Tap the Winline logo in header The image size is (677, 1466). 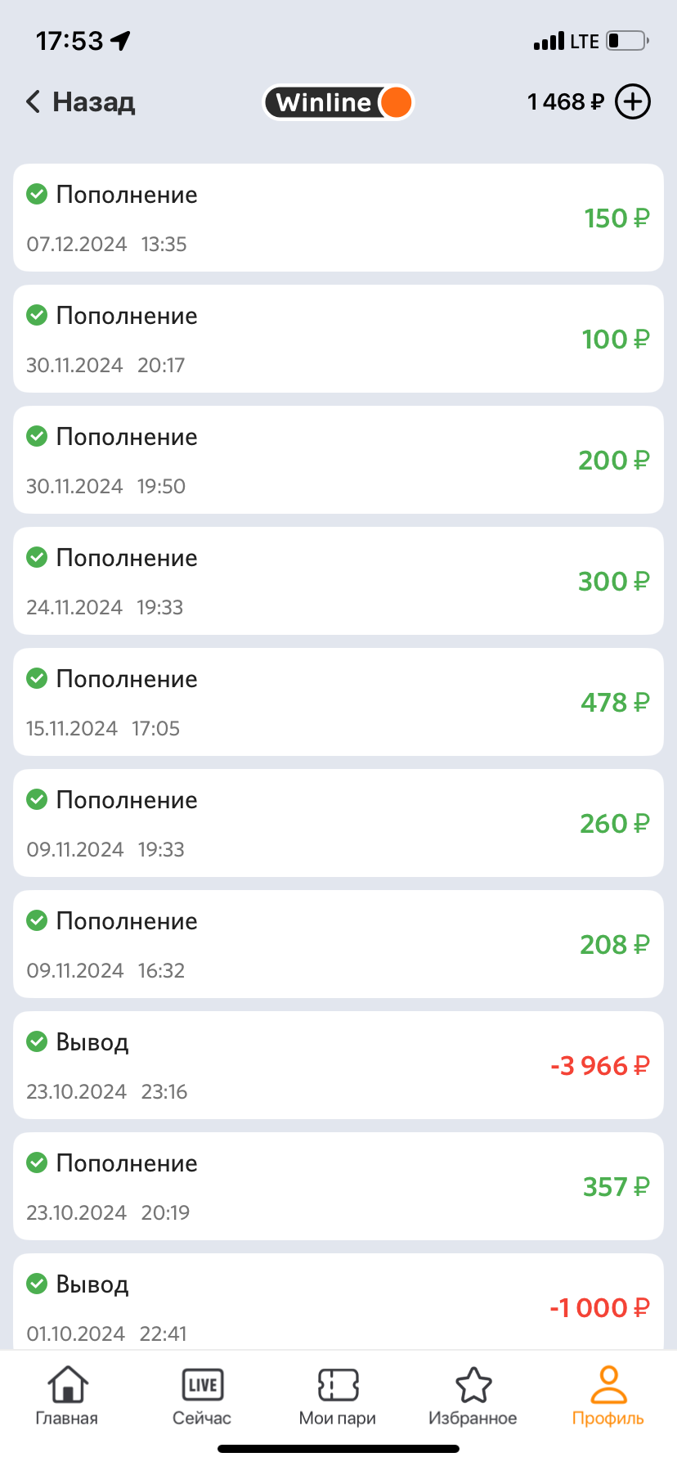point(338,102)
